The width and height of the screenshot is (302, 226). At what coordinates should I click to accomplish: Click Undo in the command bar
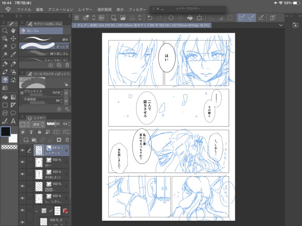tap(149, 18)
